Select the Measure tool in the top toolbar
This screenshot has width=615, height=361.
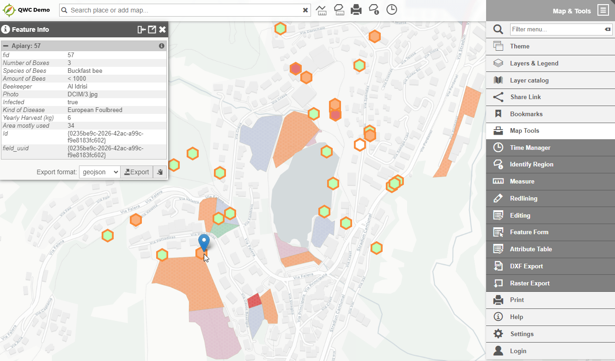click(322, 9)
